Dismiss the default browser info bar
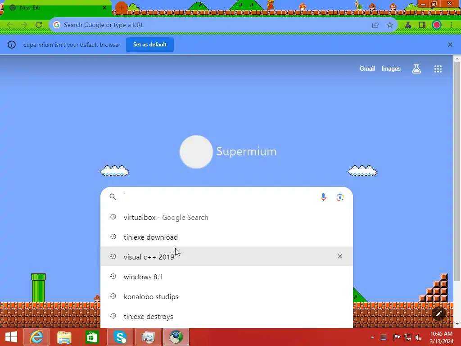This screenshot has height=346, width=461. [x=450, y=45]
